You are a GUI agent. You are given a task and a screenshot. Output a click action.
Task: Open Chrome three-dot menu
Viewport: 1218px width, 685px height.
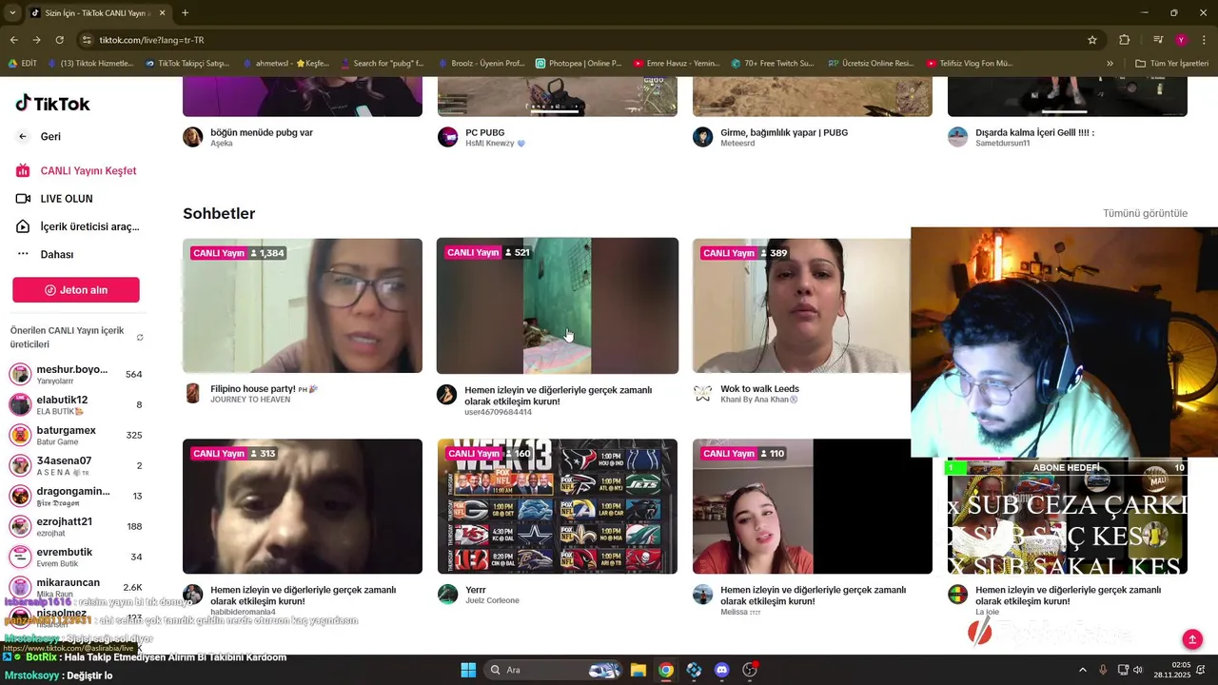1205,40
